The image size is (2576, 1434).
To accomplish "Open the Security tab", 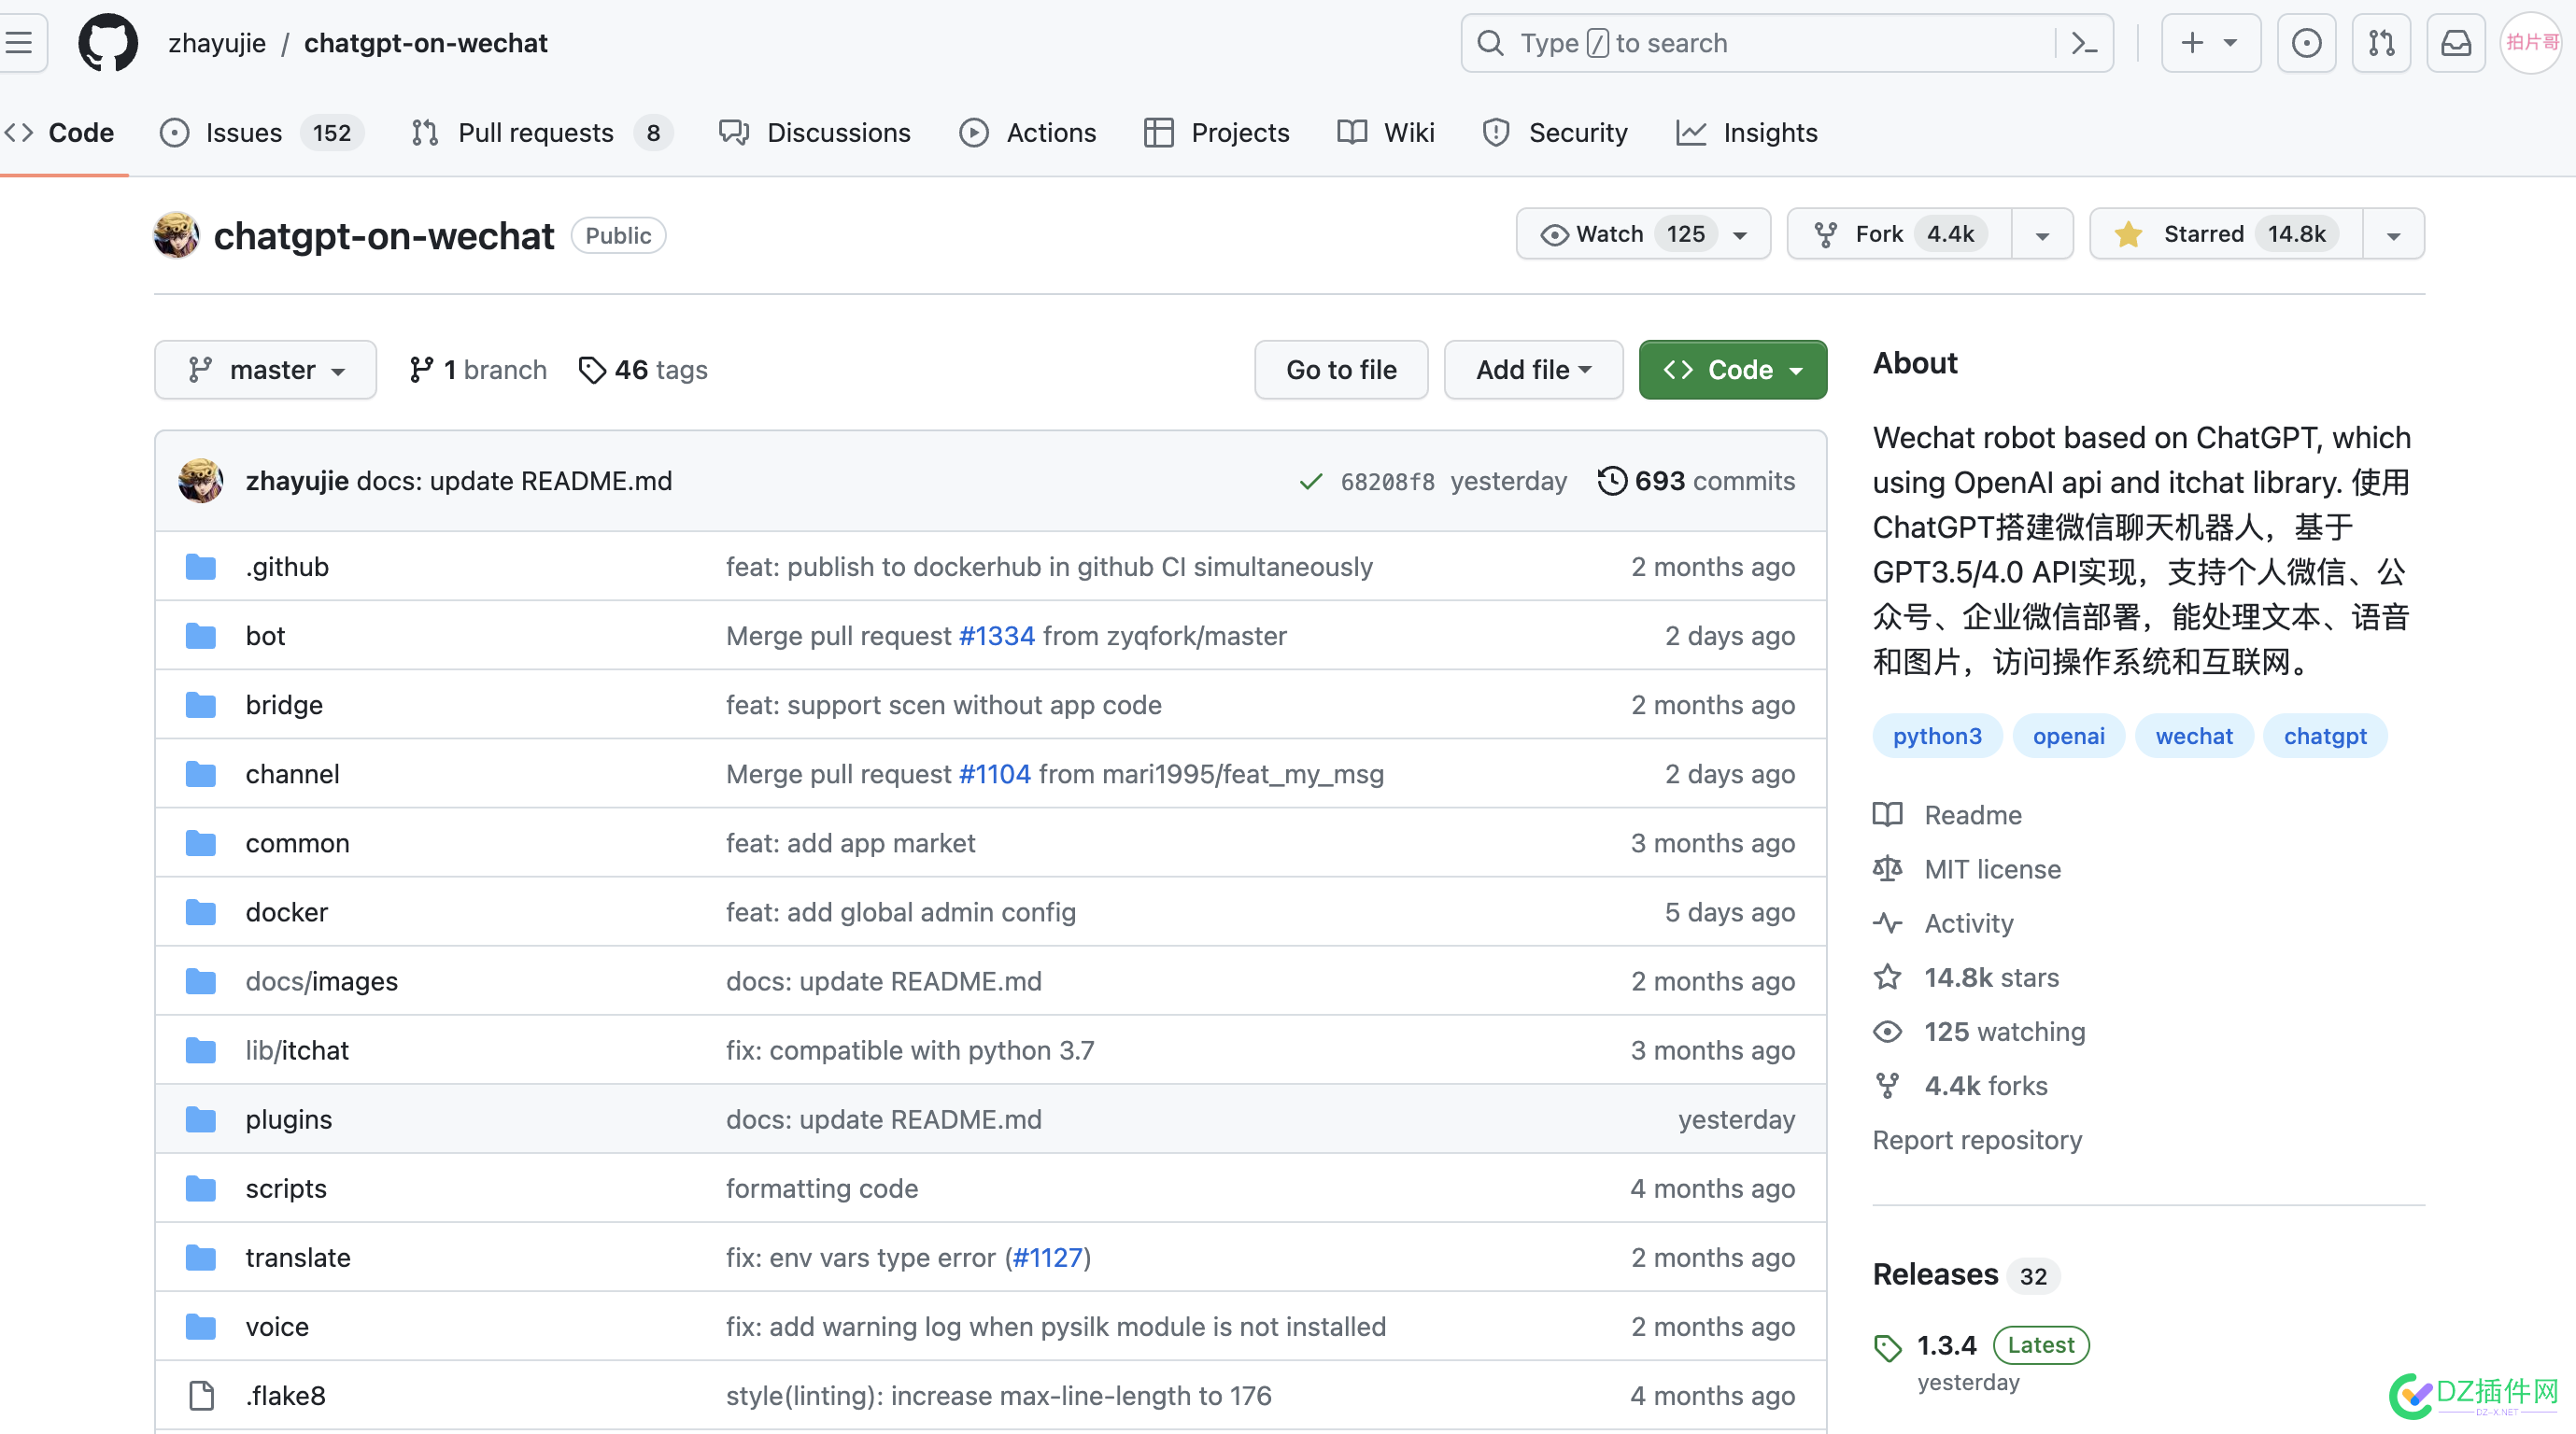I will click(x=1555, y=133).
